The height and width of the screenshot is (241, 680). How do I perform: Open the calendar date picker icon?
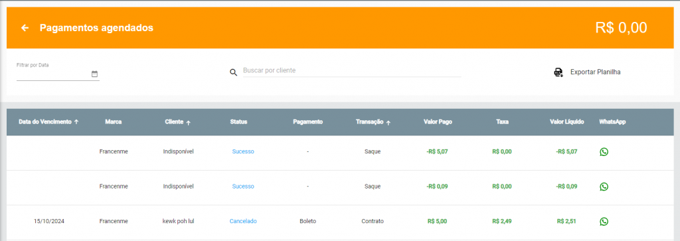coord(94,74)
